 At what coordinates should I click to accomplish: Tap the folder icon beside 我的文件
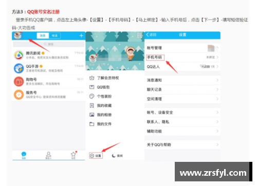(x=92, y=124)
